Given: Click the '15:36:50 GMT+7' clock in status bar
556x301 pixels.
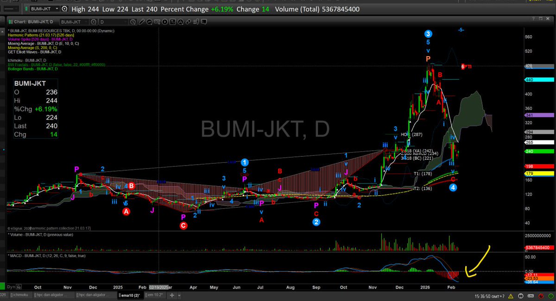Looking at the screenshot, I should [x=489, y=296].
